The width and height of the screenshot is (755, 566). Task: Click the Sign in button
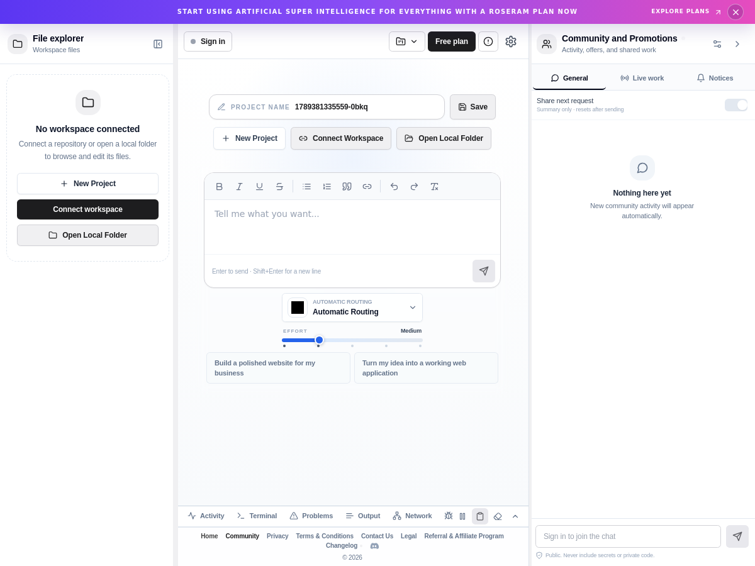208,42
